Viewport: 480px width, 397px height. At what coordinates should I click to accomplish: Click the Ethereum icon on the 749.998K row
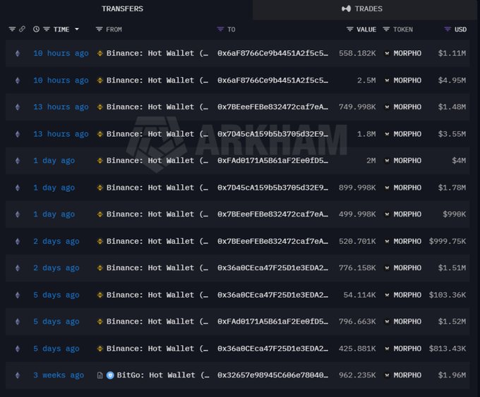click(x=18, y=107)
